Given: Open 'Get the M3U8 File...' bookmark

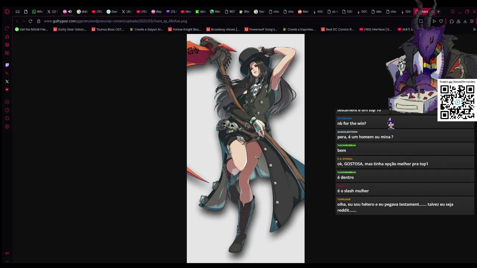Looking at the screenshot, I should point(31,29).
